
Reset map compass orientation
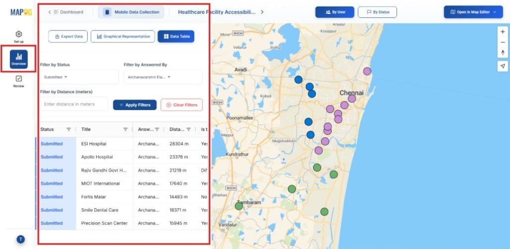click(x=503, y=52)
